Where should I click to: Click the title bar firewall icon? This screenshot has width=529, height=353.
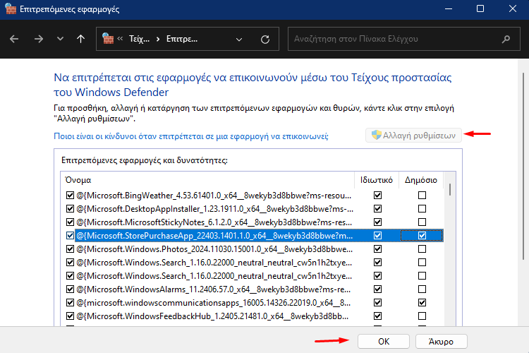coord(11,9)
